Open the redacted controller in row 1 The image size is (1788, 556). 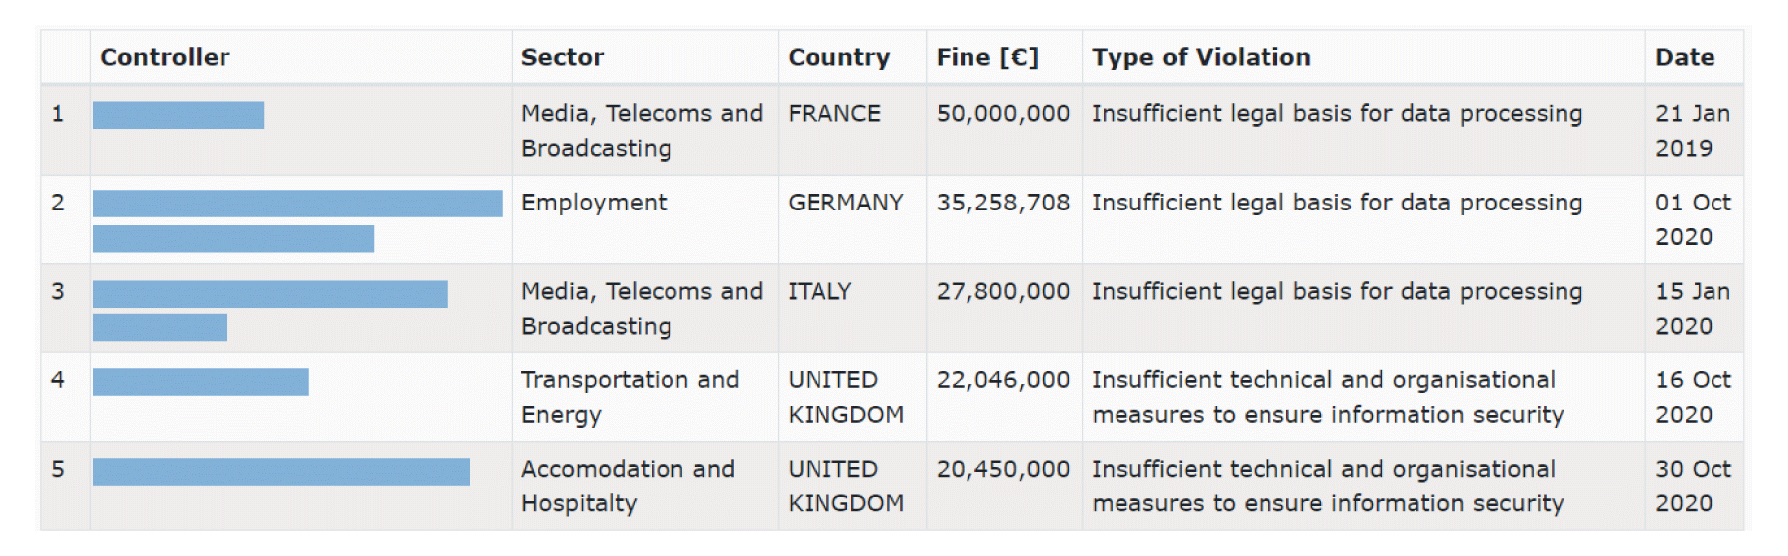179,115
